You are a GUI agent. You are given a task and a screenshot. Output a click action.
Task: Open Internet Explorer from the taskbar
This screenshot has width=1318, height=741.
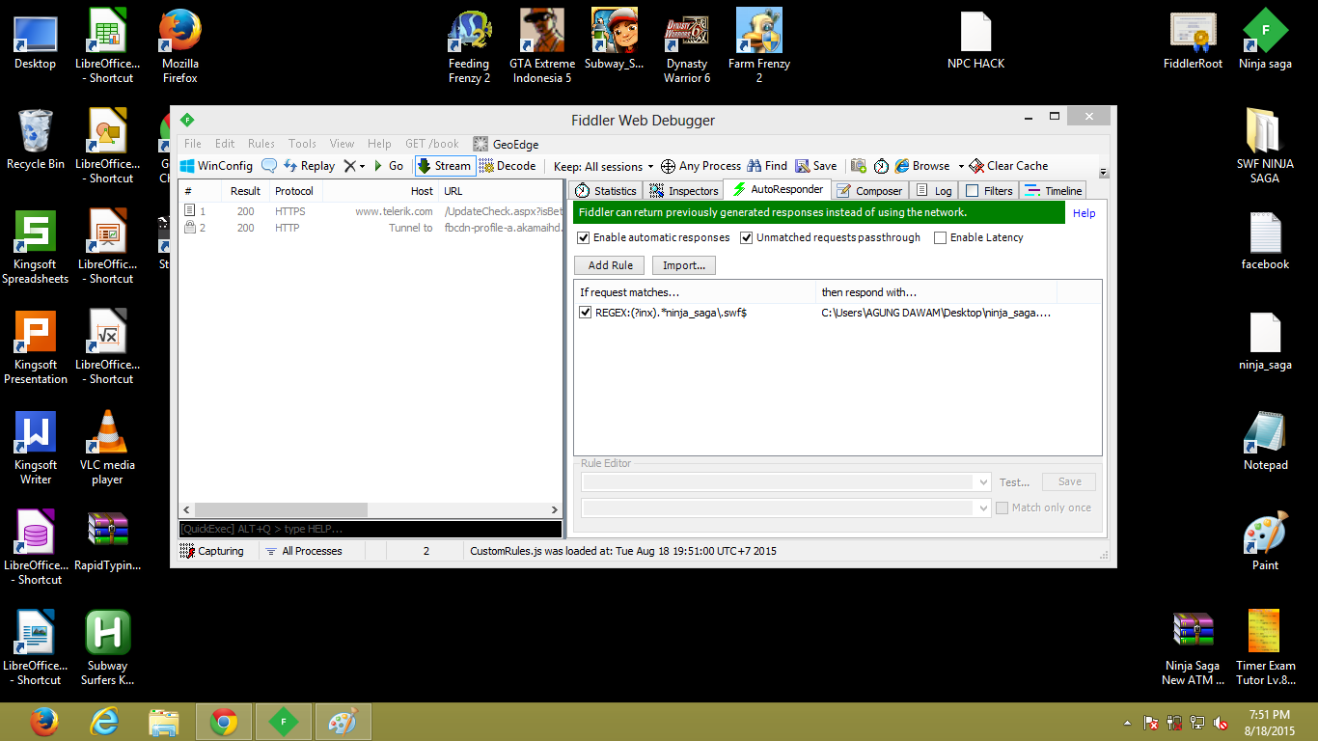click(x=104, y=722)
